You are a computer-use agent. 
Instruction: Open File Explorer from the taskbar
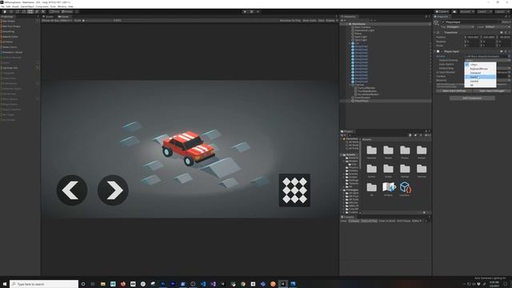(x=103, y=284)
